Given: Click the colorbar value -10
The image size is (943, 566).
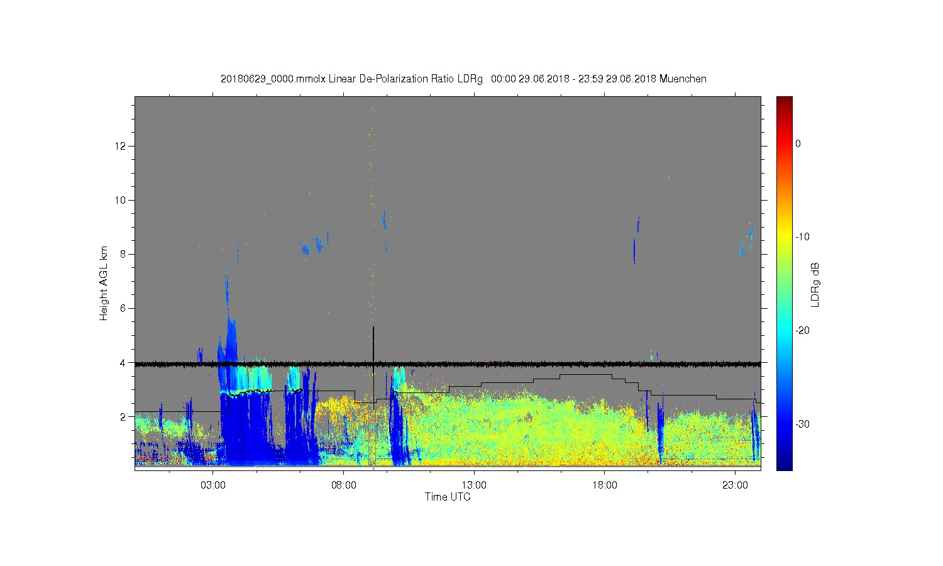Looking at the screenshot, I should click(x=802, y=237).
